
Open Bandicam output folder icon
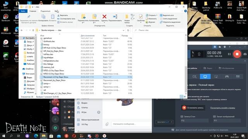220,47
